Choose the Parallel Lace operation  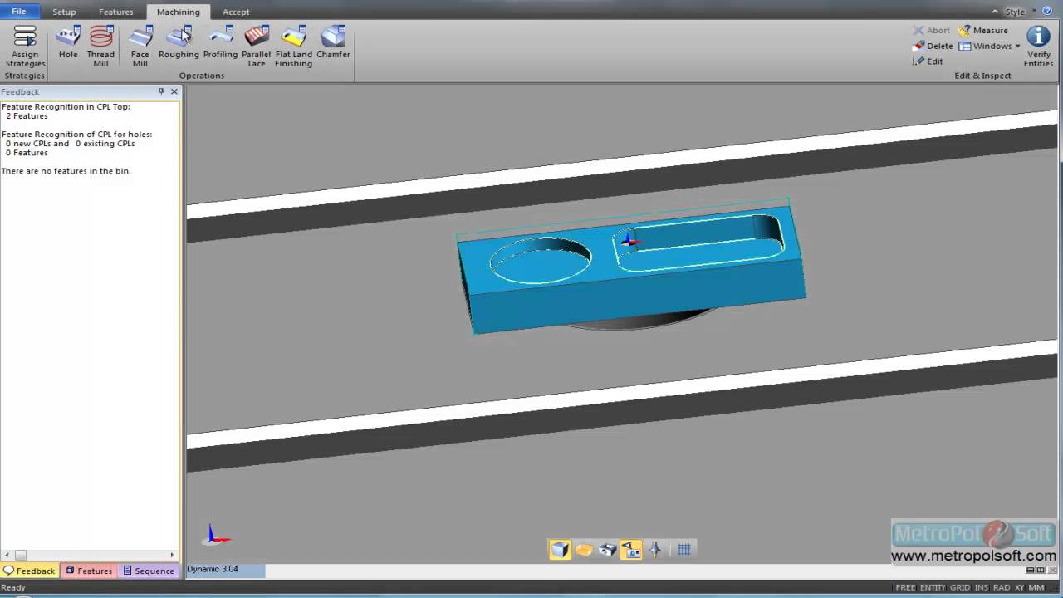pos(256,46)
